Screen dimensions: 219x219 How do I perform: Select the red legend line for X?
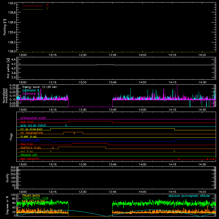click(33, 6)
